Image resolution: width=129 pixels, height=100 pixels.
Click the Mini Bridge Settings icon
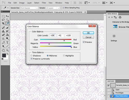click(114, 36)
